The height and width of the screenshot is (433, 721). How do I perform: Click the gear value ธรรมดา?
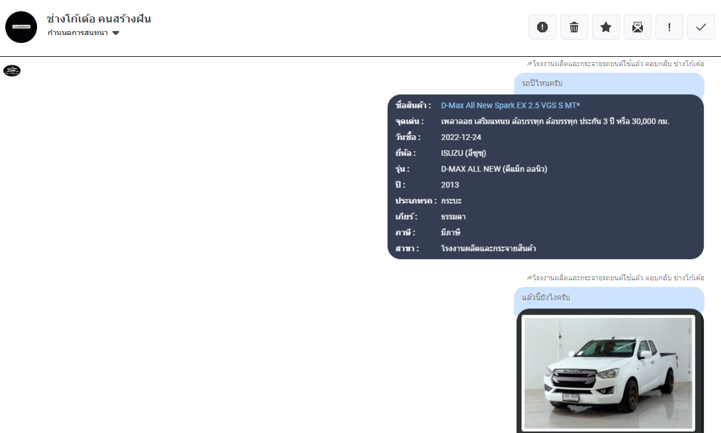pyautogui.click(x=453, y=217)
